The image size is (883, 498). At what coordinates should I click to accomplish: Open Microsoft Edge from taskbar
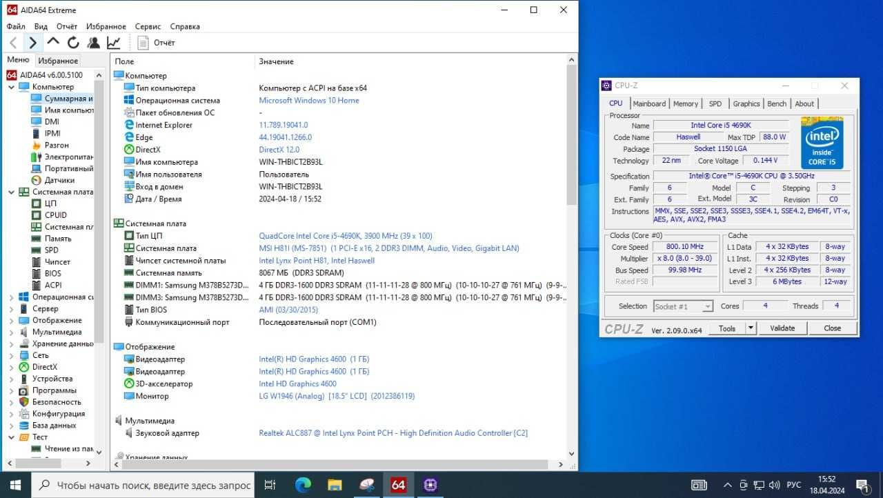click(303, 485)
